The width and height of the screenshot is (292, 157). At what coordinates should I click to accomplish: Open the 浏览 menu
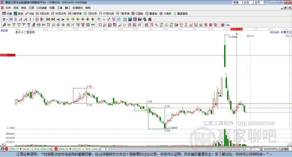click(x=16, y=8)
